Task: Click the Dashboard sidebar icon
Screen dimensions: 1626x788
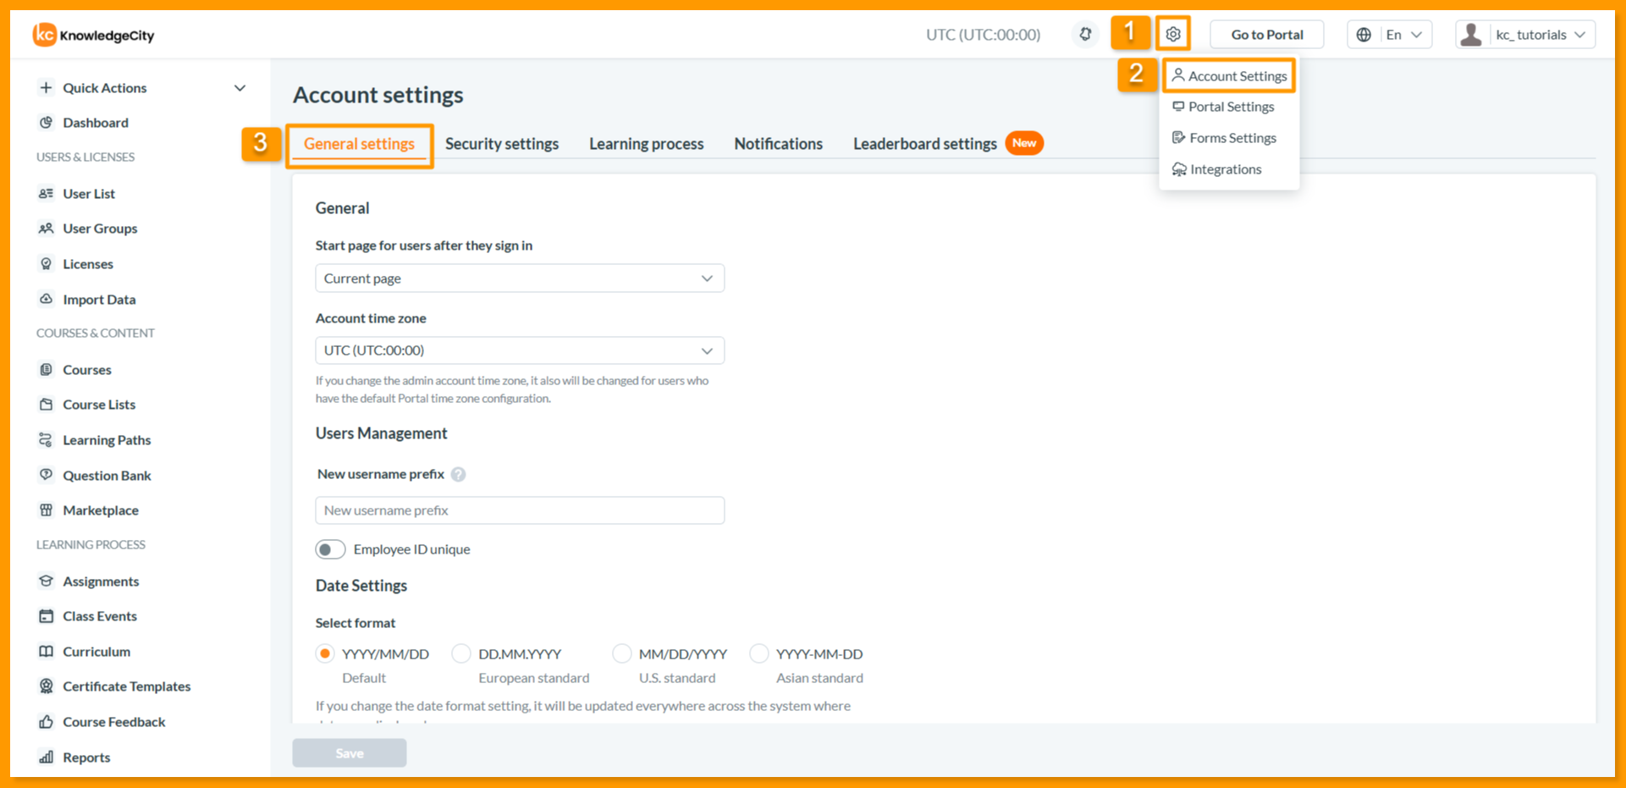Action: pos(47,123)
